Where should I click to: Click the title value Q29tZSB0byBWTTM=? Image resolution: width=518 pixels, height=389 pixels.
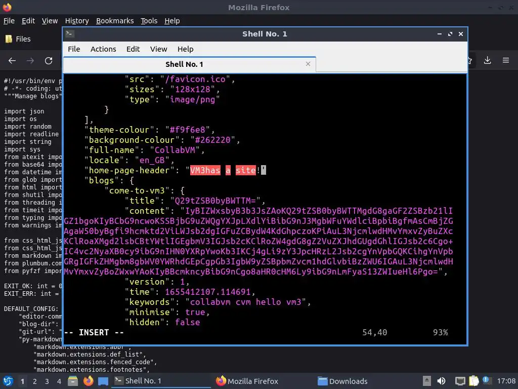coord(215,201)
